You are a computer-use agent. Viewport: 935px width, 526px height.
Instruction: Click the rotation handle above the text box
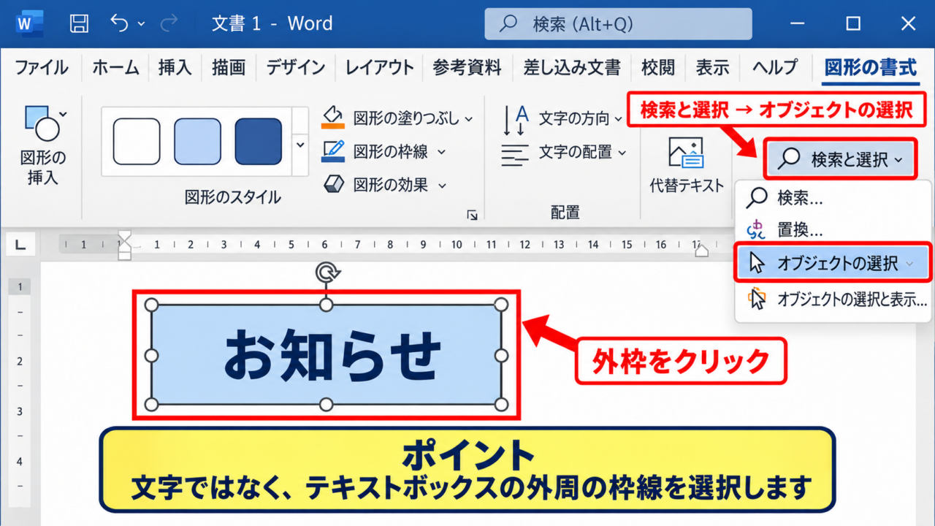tap(326, 272)
